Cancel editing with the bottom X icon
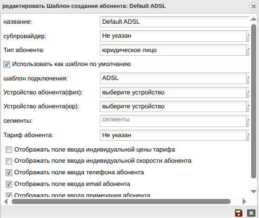 tap(251, 213)
